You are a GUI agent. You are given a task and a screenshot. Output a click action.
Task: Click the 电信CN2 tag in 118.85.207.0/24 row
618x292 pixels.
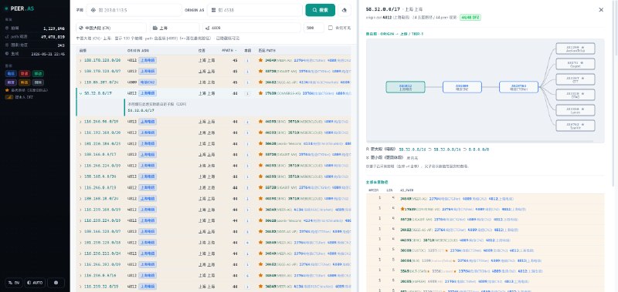[148, 82]
